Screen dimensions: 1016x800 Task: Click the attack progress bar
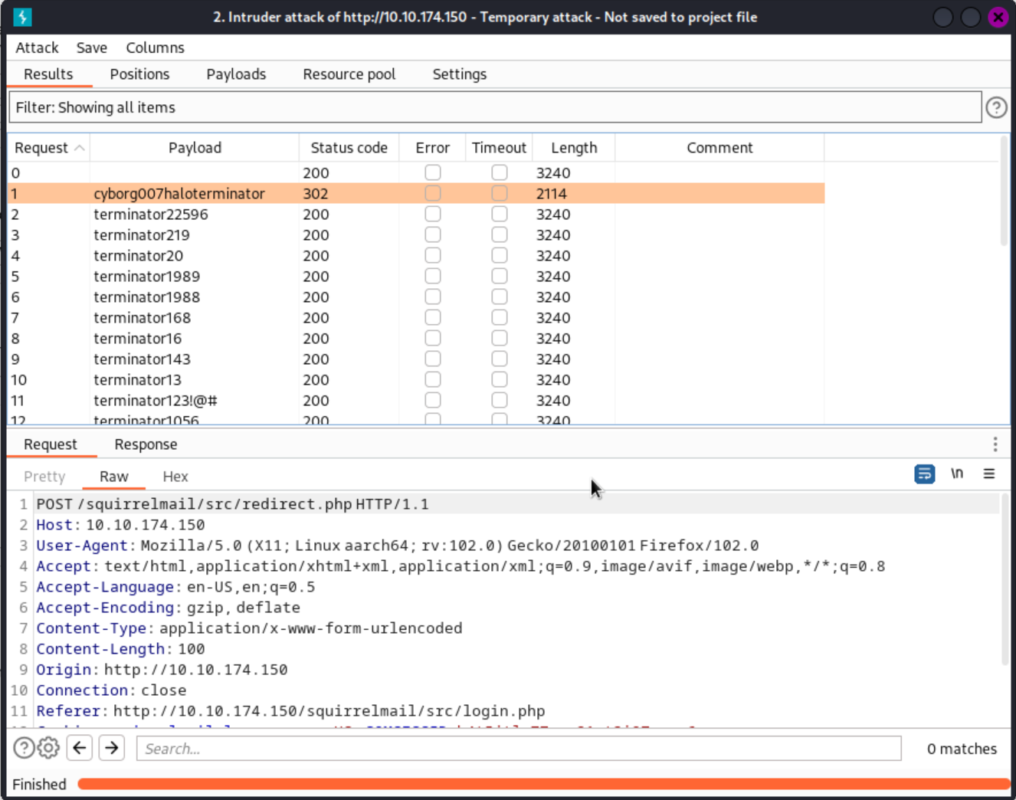543,784
